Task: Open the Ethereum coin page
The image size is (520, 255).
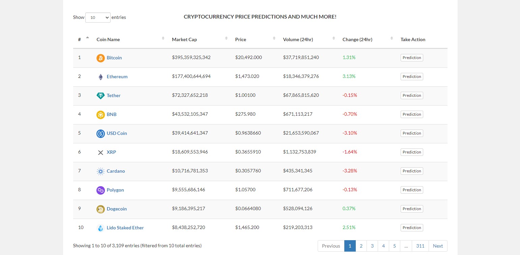Action: 117,77
